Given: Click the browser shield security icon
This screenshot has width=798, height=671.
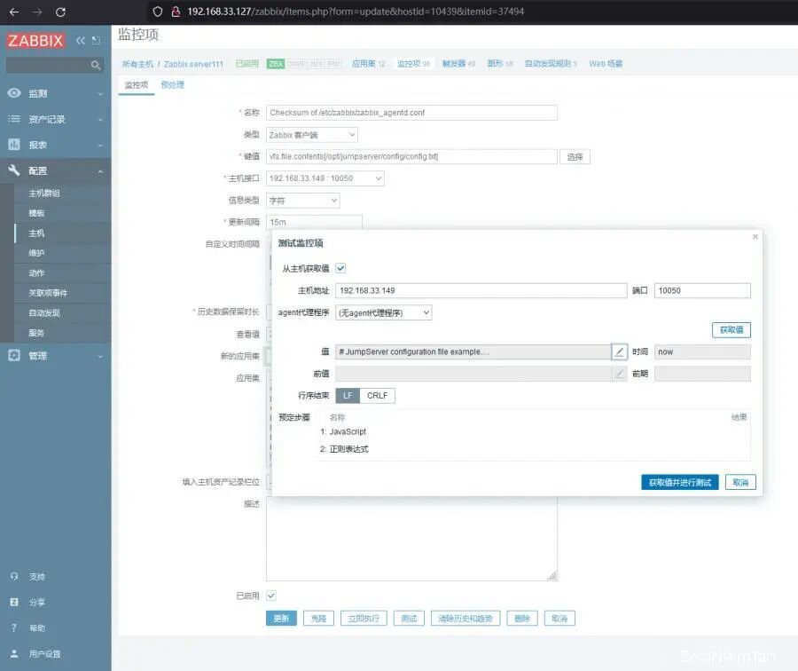Looking at the screenshot, I should [x=158, y=12].
